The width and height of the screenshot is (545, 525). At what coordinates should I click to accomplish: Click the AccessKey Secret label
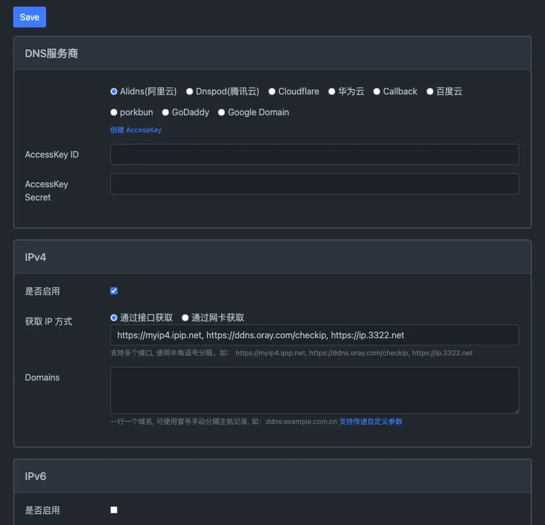47,191
